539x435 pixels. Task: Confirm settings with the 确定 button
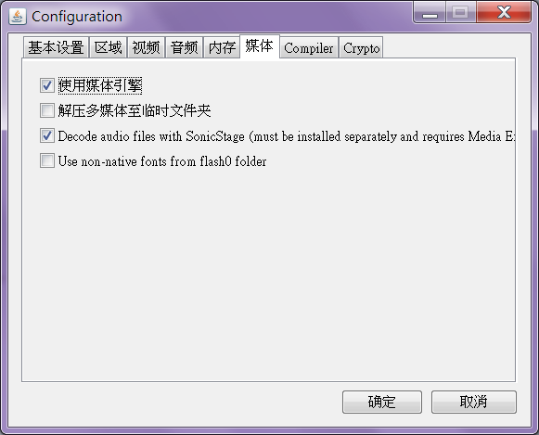click(382, 402)
